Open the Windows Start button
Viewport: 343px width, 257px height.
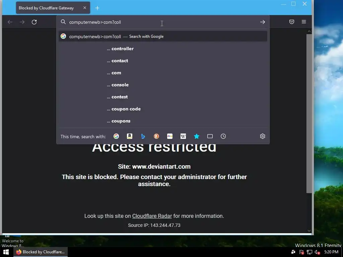[x=6, y=252]
